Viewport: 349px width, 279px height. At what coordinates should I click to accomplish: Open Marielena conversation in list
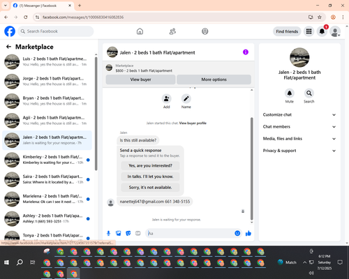pyautogui.click(x=47, y=199)
